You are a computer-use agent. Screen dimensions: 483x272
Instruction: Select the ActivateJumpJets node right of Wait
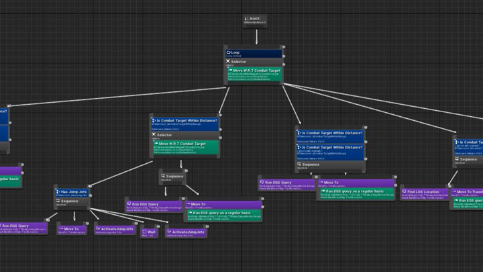(185, 232)
